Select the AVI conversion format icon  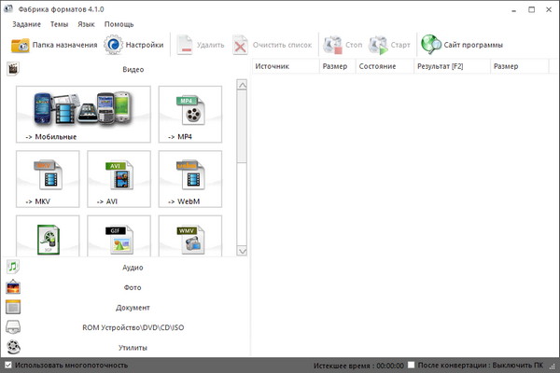pyautogui.click(x=119, y=179)
